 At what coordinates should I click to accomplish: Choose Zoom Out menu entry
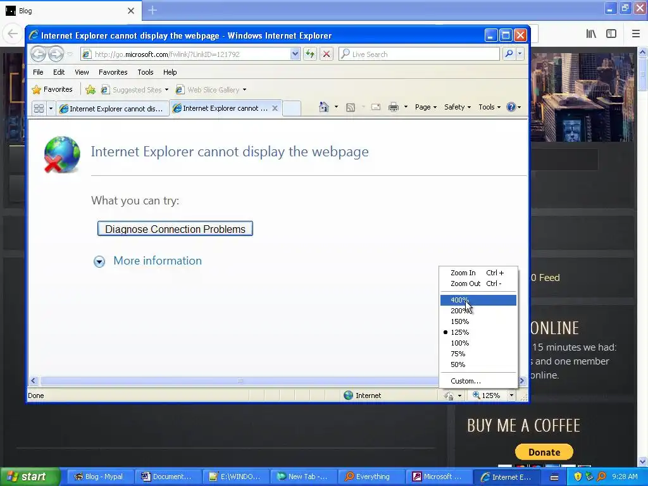tap(478, 283)
